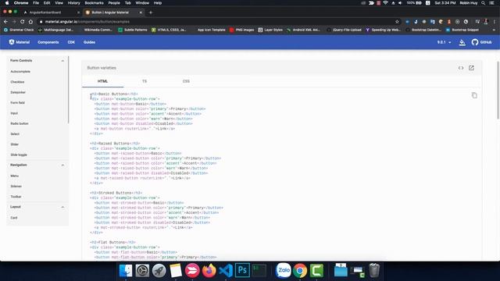Image resolution: width=500 pixels, height=281 pixels.
Task: Open Firefox from the dock
Action: point(209,271)
